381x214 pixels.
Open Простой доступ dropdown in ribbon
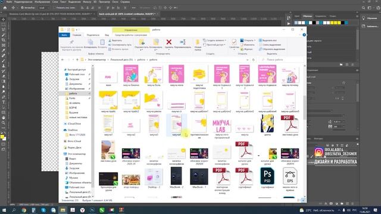[x=214, y=45]
